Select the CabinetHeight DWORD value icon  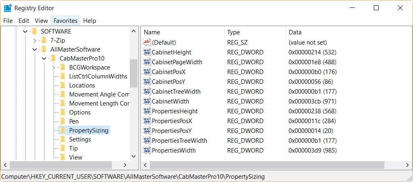click(x=147, y=52)
